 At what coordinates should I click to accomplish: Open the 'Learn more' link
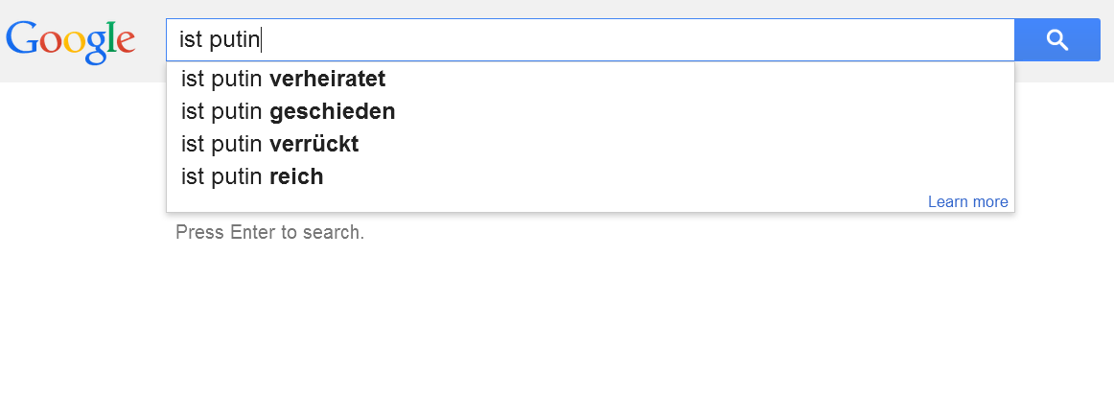coord(967,202)
